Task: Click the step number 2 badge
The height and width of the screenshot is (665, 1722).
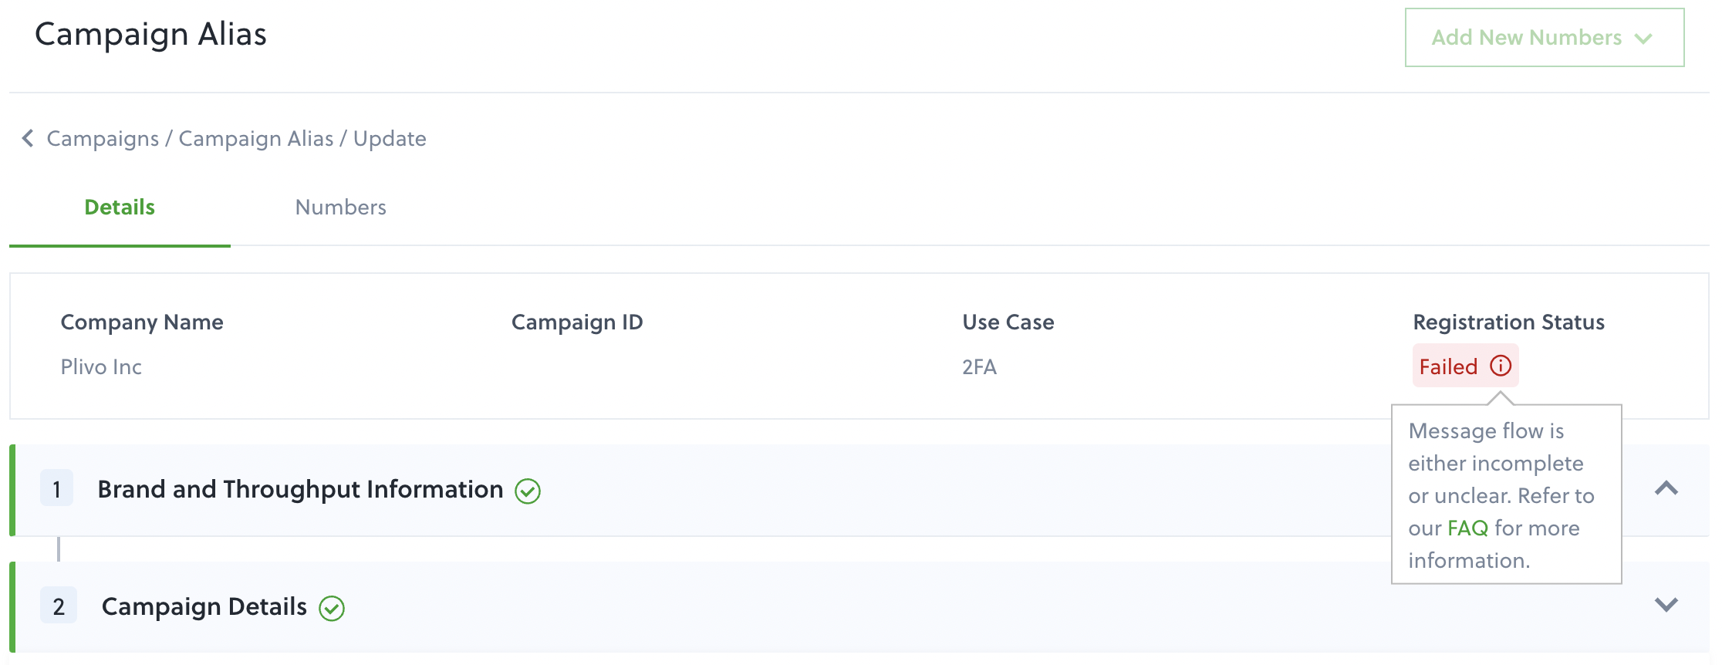Action: click(x=59, y=606)
